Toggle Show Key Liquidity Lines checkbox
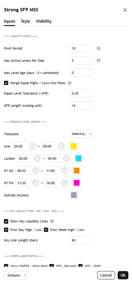Image resolution: width=132 pixels, height=283 pixels. pyautogui.click(x=6, y=221)
